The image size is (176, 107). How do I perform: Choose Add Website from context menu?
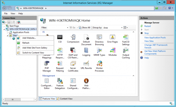coord(35,38)
